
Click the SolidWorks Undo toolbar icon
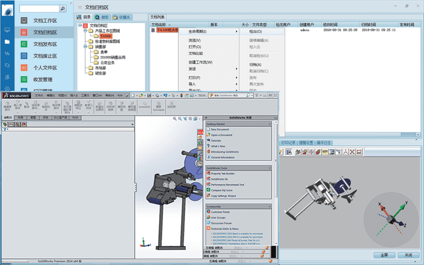[x=165, y=96]
